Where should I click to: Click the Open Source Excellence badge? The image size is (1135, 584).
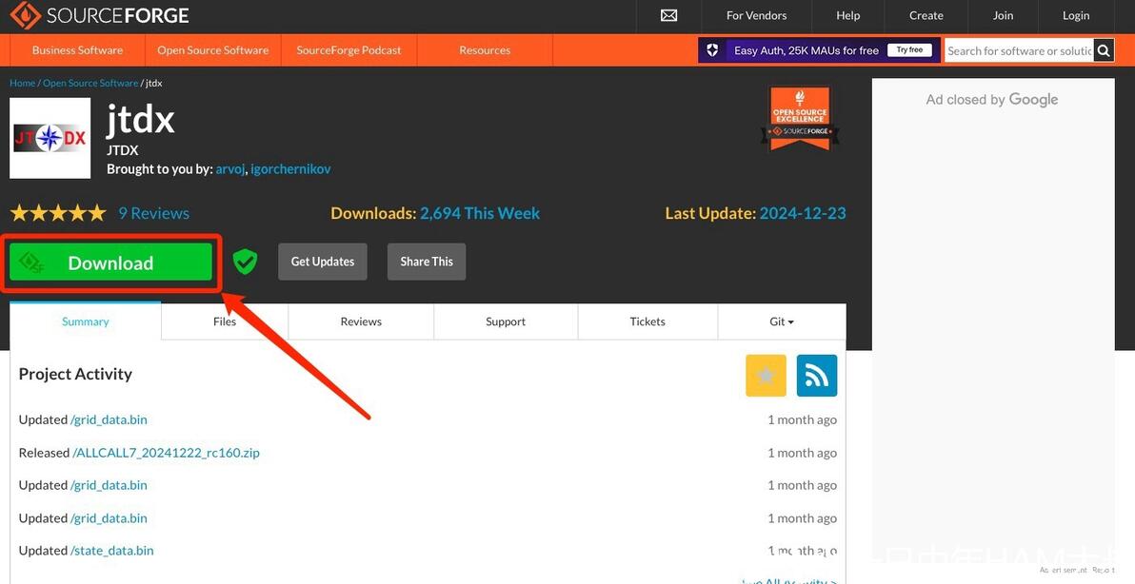tap(800, 119)
